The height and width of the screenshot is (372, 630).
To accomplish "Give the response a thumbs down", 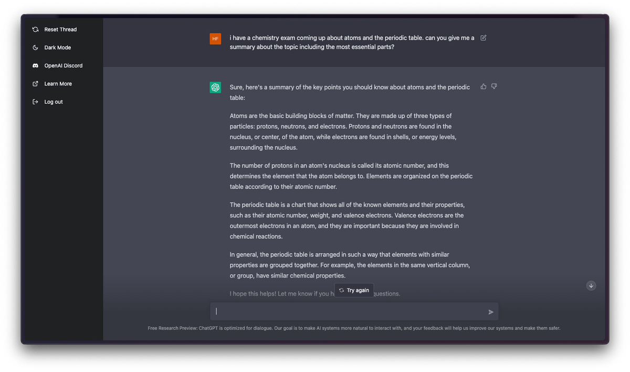I will pos(494,87).
